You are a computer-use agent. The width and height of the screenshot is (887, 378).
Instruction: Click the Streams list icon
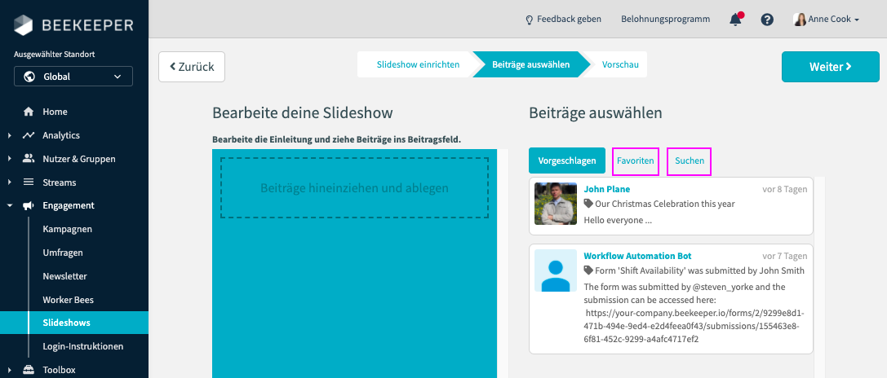click(29, 182)
